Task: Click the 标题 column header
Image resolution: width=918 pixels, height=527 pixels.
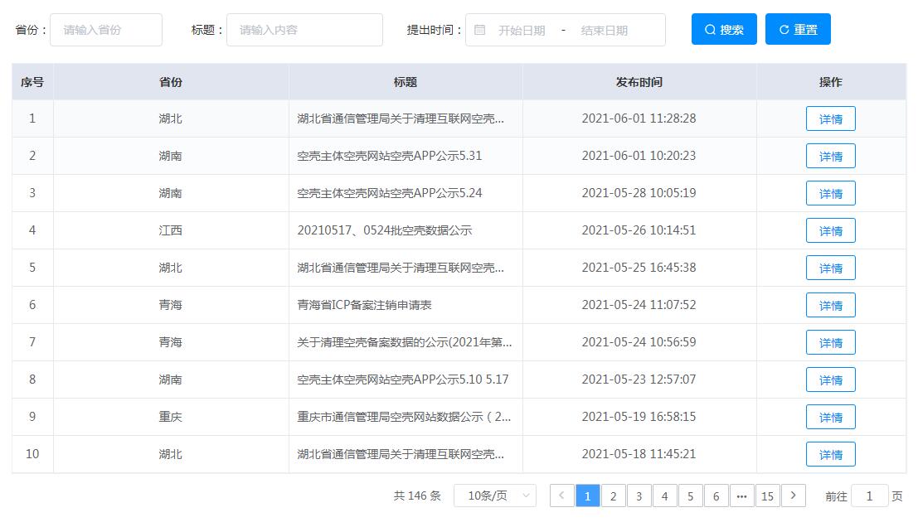Action: pyautogui.click(x=406, y=83)
